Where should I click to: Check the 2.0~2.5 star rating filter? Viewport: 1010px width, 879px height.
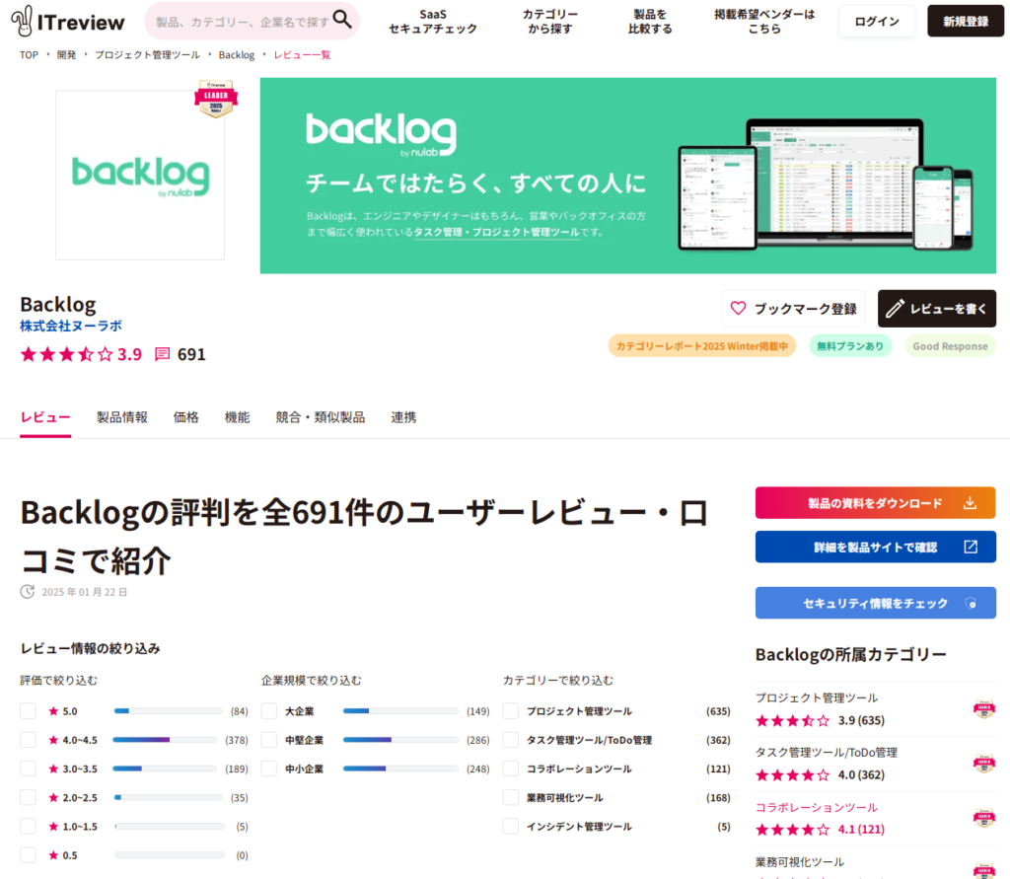pyautogui.click(x=29, y=797)
